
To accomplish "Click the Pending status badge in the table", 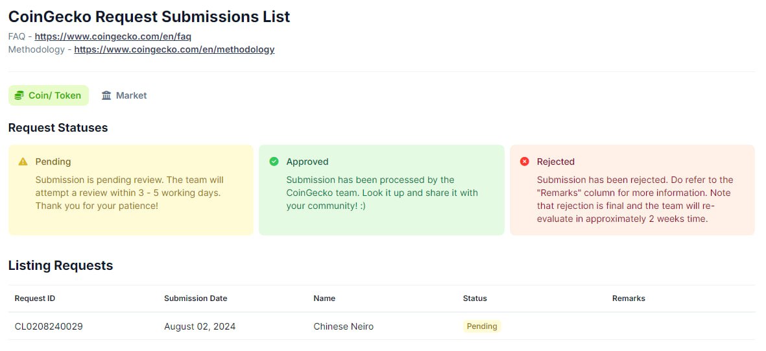I will 482,326.
